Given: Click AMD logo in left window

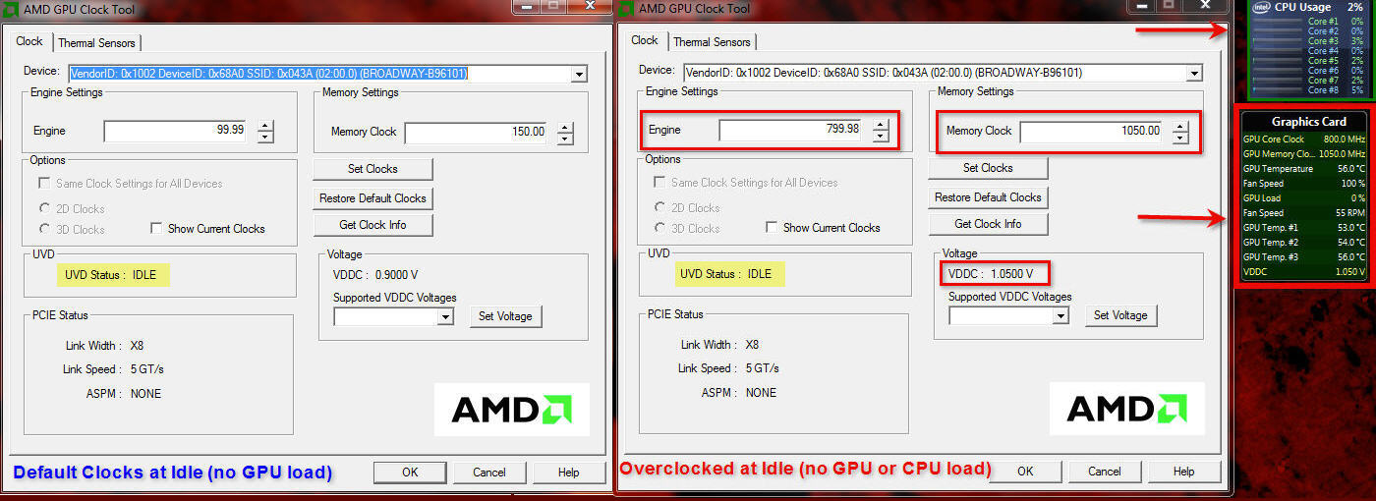Looking at the screenshot, I should pos(511,409).
